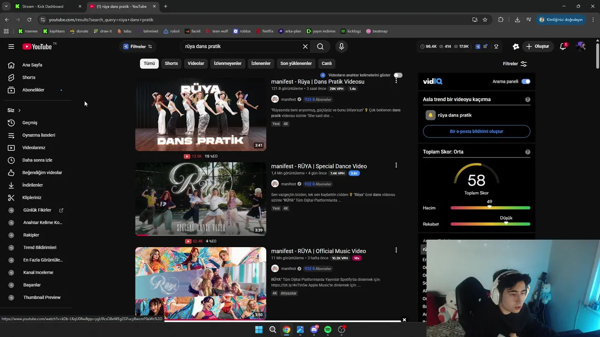Select the İzlenmeyenler filter chip

tap(228, 63)
